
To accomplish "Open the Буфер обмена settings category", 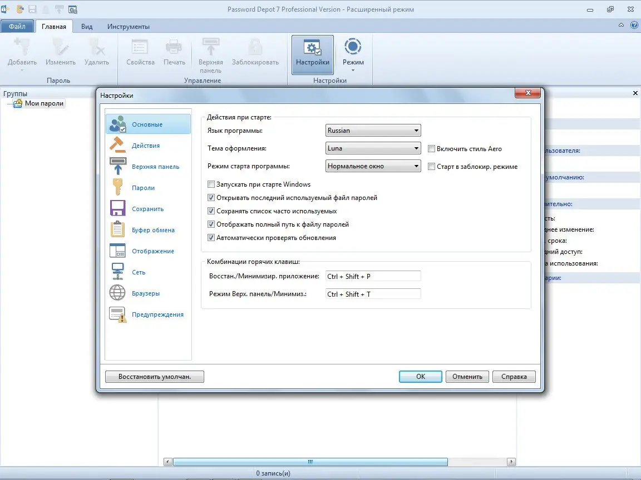I will (149, 230).
